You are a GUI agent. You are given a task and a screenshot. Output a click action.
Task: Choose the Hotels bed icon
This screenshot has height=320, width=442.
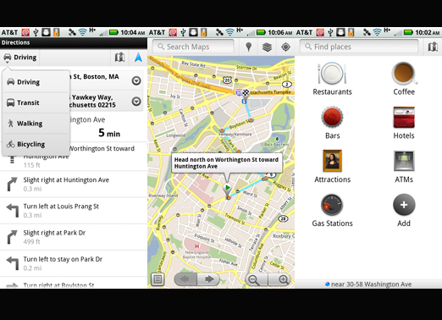404,117
